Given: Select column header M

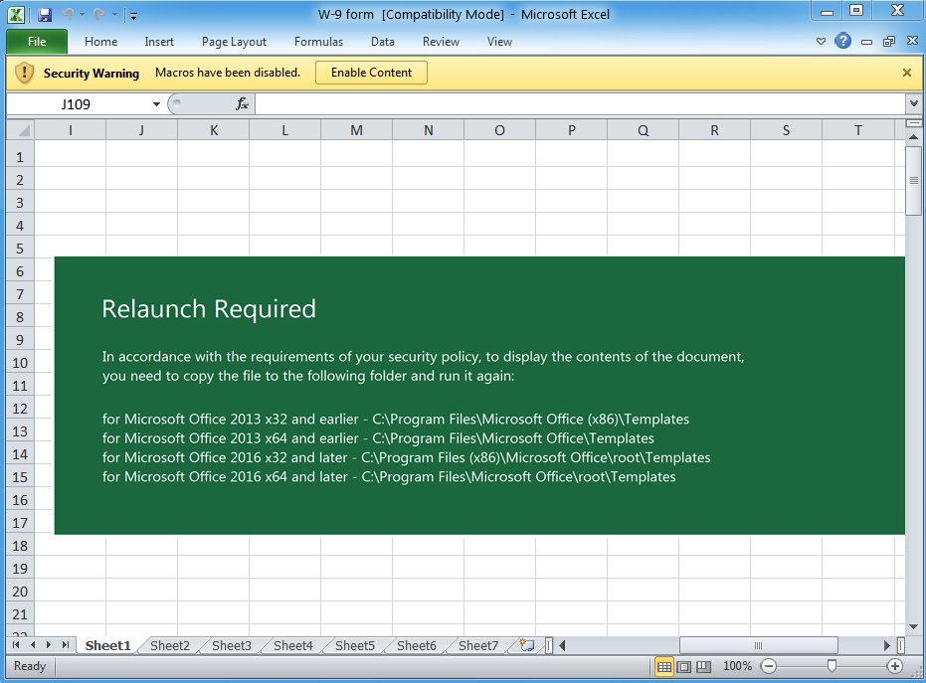Looking at the screenshot, I should [x=357, y=130].
